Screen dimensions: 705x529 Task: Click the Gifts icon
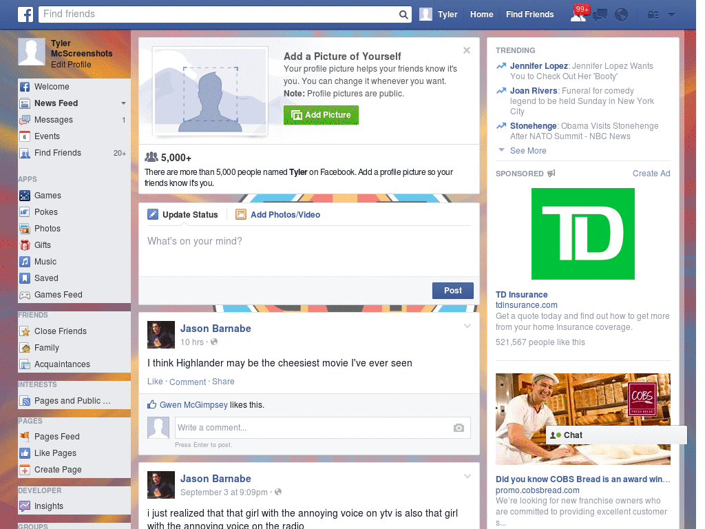tap(25, 245)
